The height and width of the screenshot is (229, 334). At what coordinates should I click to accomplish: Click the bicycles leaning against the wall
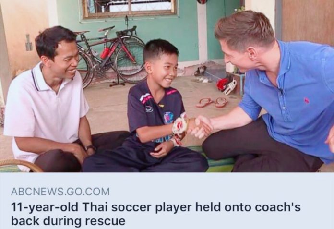[111, 57]
